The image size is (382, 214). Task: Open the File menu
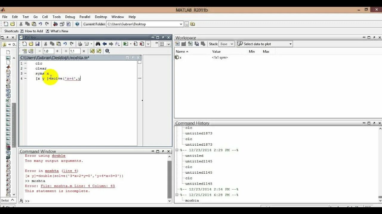click(5, 17)
